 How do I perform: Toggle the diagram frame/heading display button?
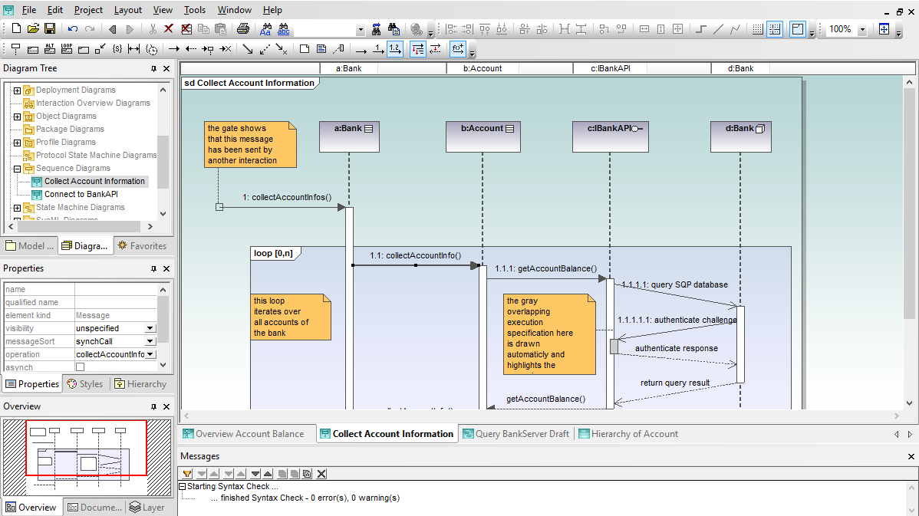798,28
